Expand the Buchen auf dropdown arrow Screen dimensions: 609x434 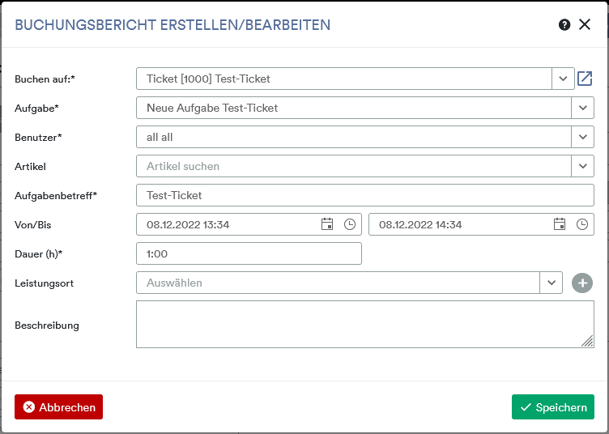tap(563, 79)
